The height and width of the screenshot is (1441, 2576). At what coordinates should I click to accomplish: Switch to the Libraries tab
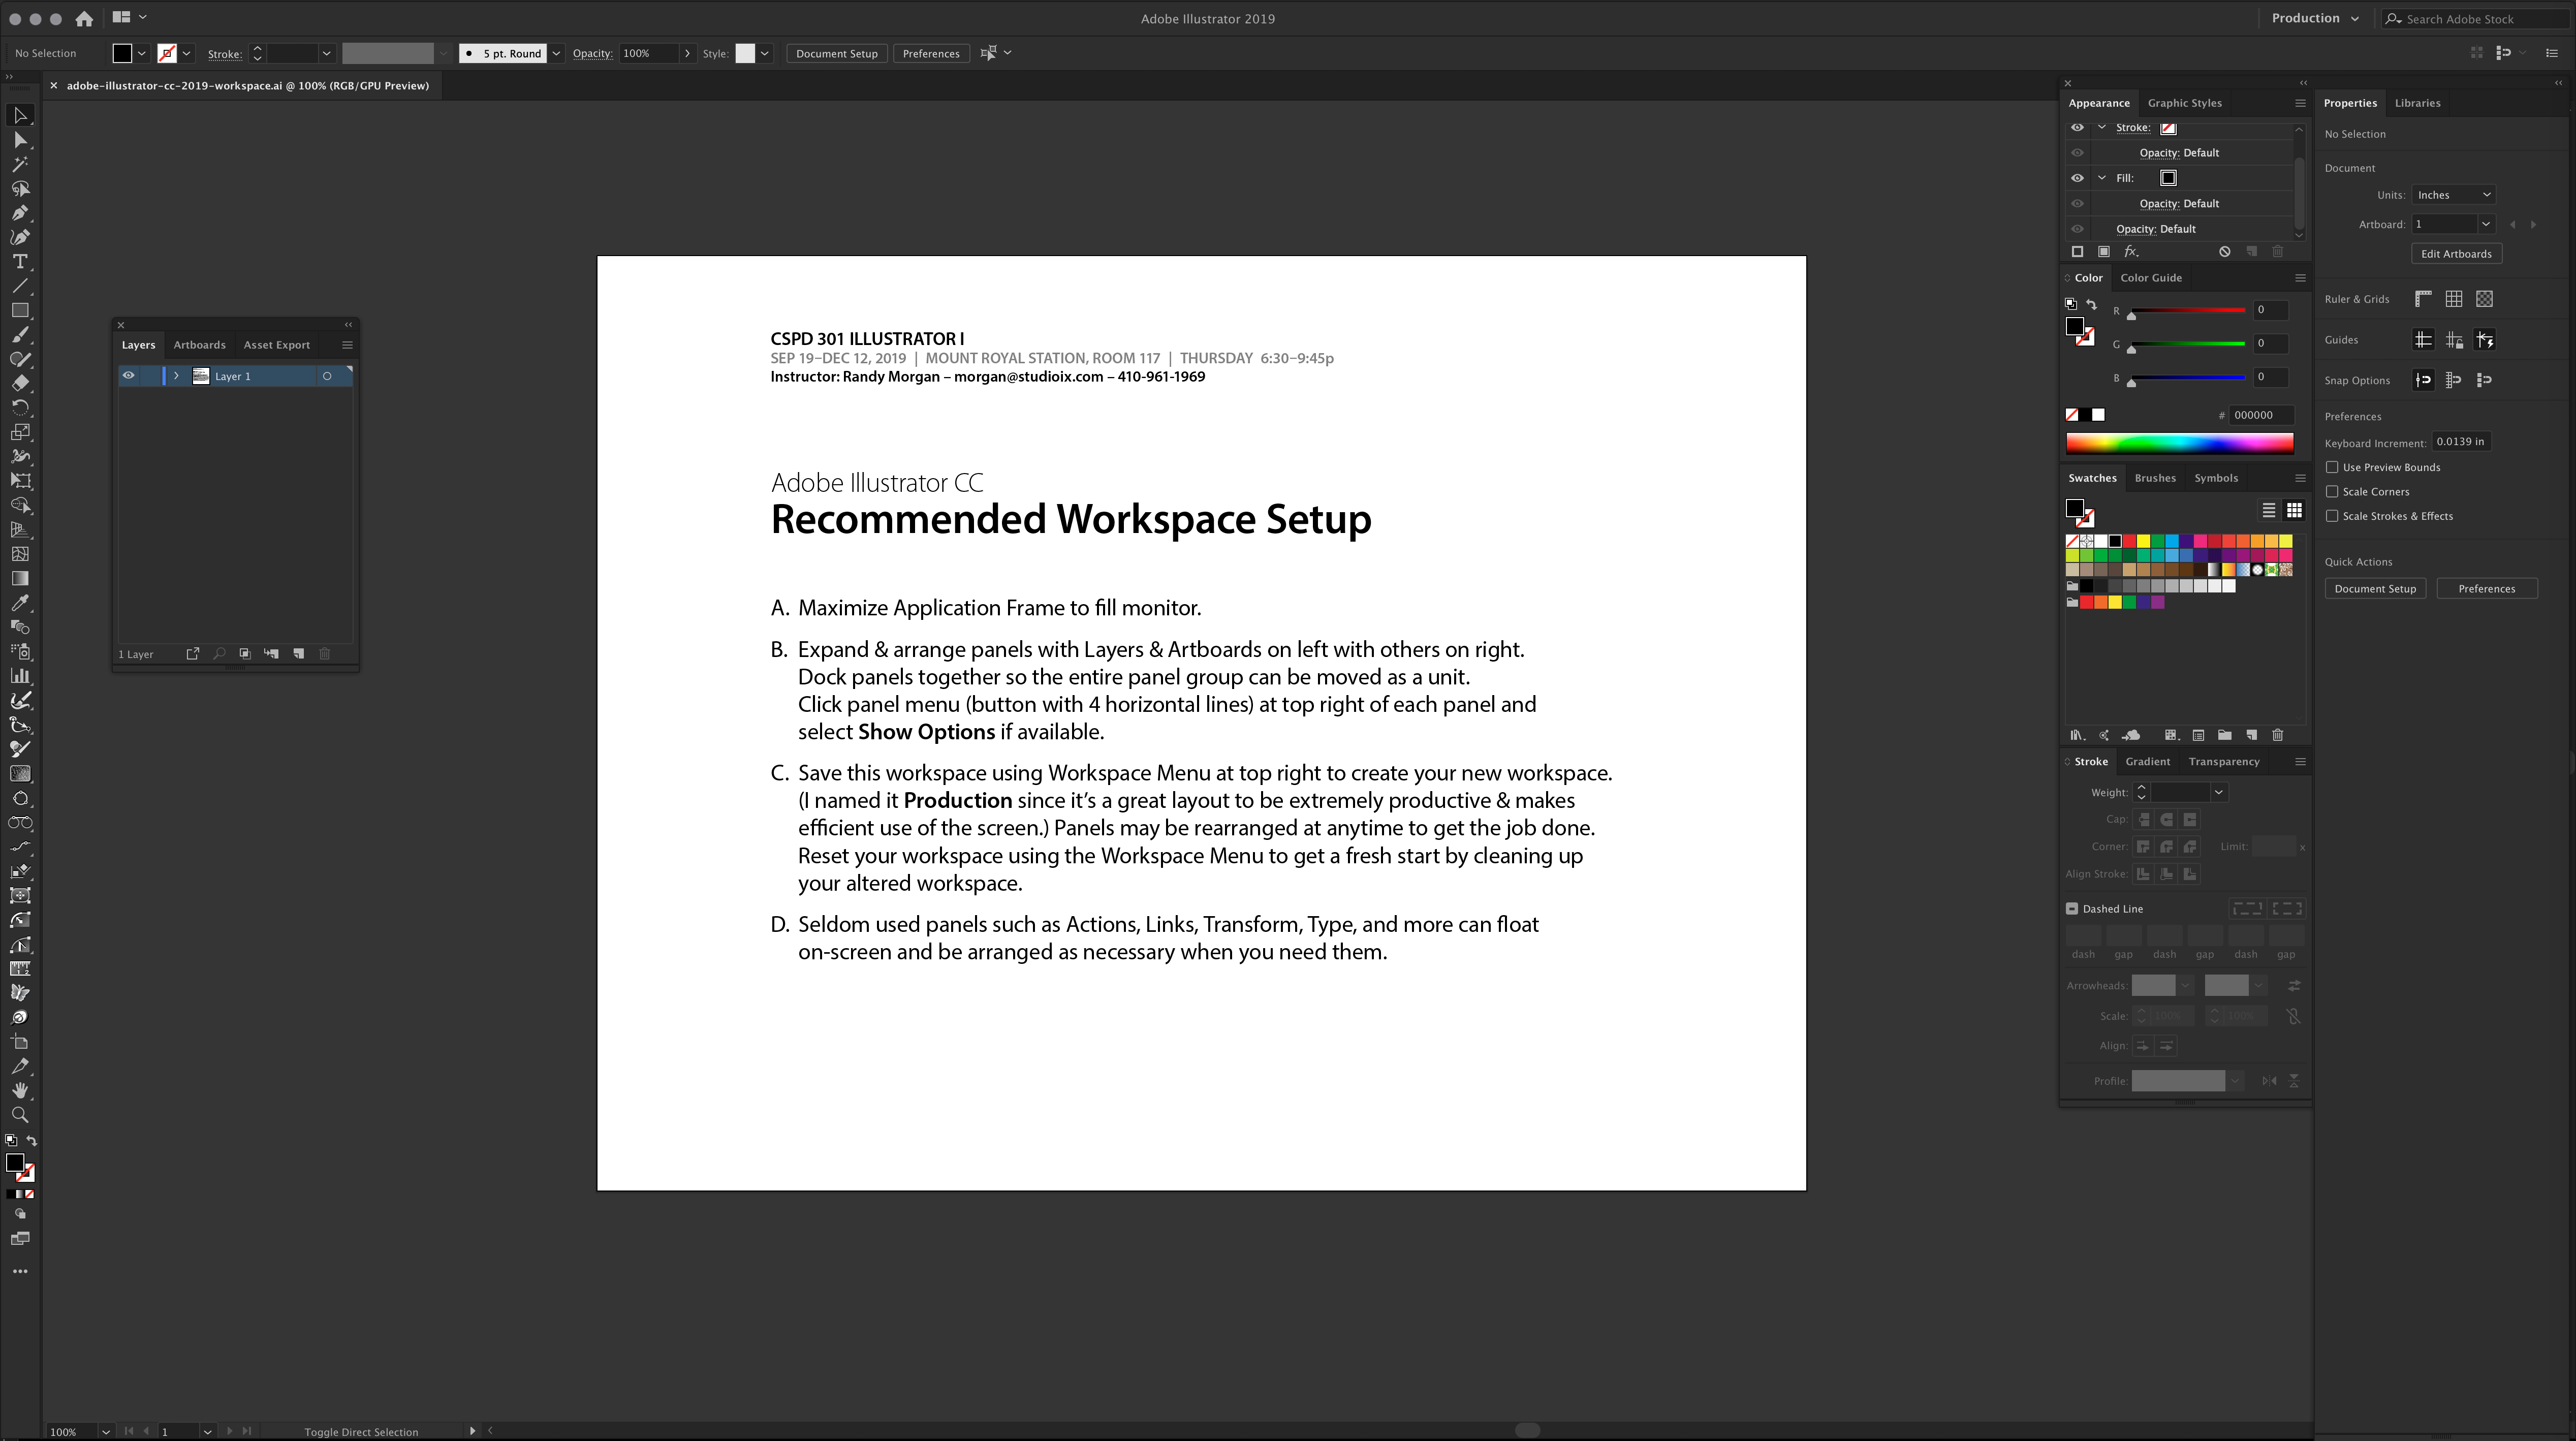[x=2417, y=103]
